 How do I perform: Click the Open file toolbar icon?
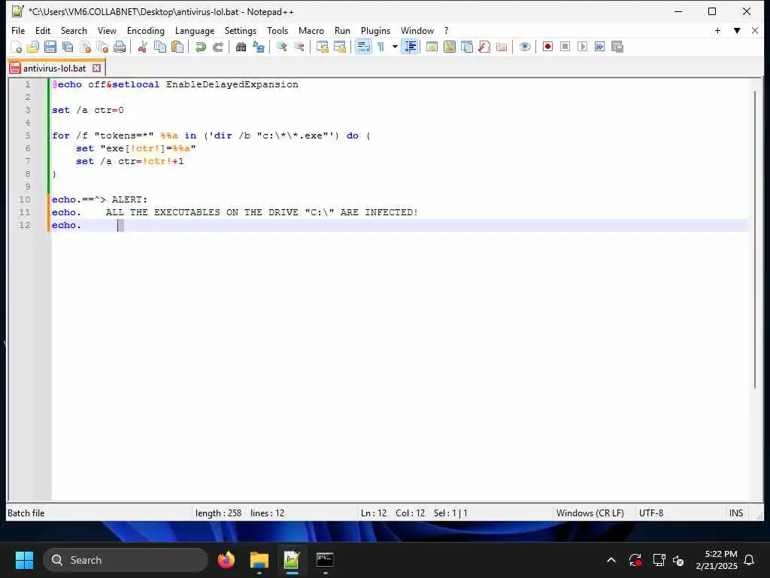click(33, 47)
